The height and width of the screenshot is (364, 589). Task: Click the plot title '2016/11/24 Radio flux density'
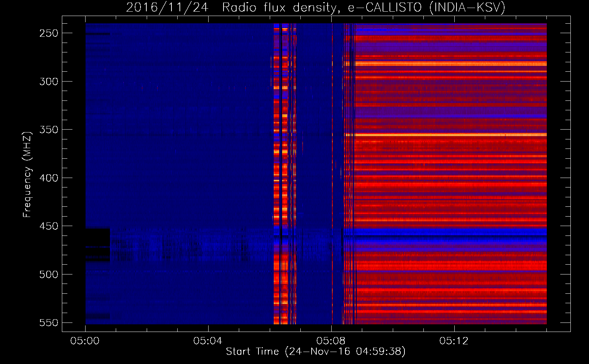click(x=316, y=7)
